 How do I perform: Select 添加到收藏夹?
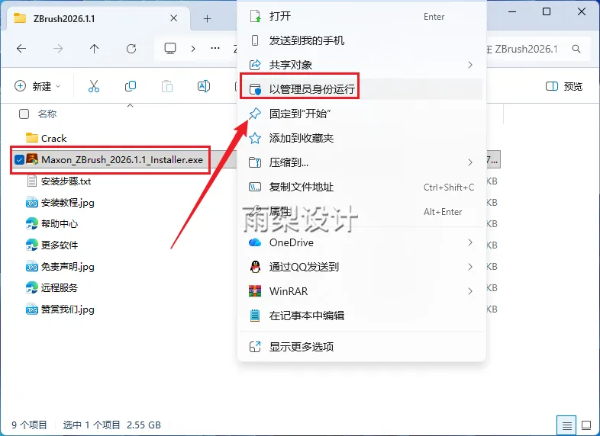click(362, 138)
